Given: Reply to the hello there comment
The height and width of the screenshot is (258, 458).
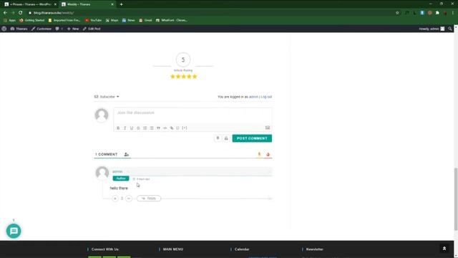Looking at the screenshot, I should [149, 199].
